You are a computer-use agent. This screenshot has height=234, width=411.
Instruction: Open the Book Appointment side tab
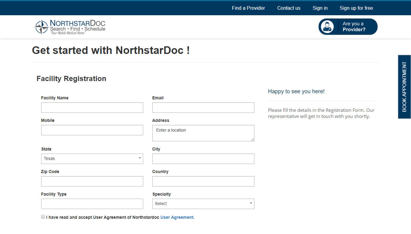point(404,87)
